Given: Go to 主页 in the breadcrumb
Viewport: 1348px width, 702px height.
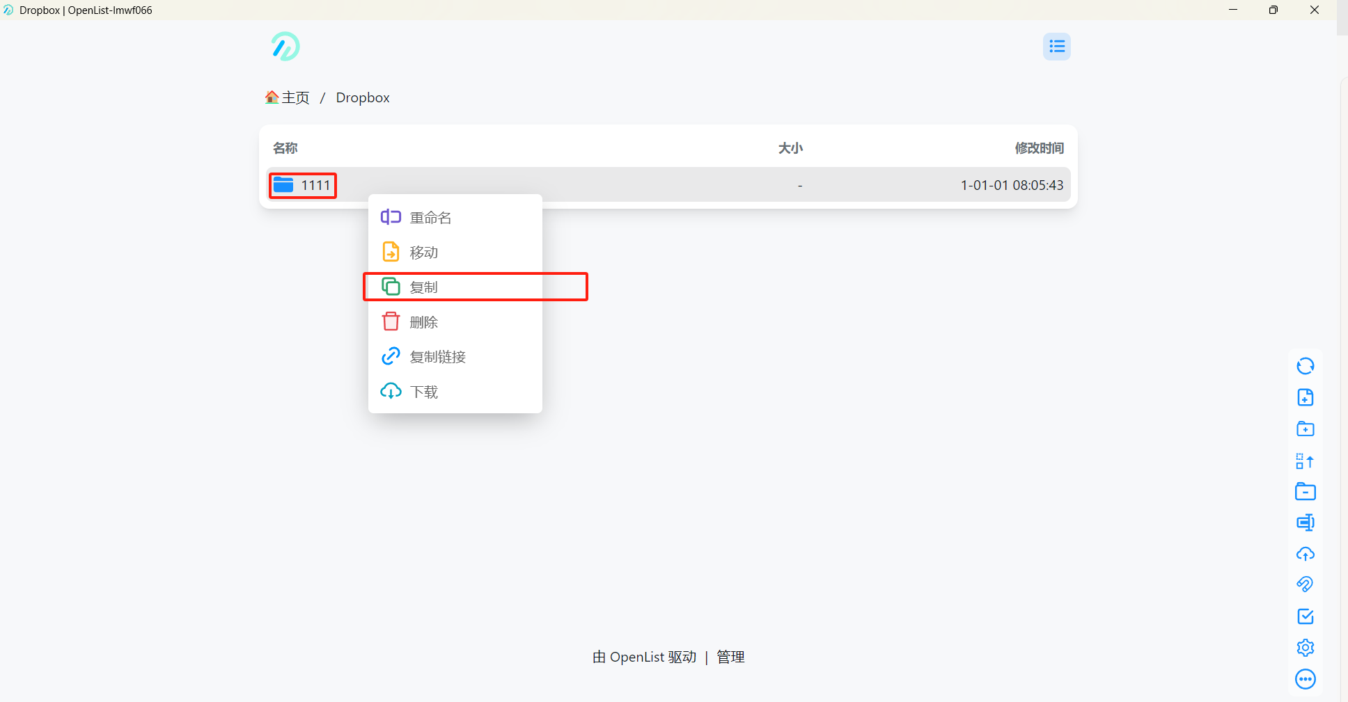Looking at the screenshot, I should tap(295, 97).
